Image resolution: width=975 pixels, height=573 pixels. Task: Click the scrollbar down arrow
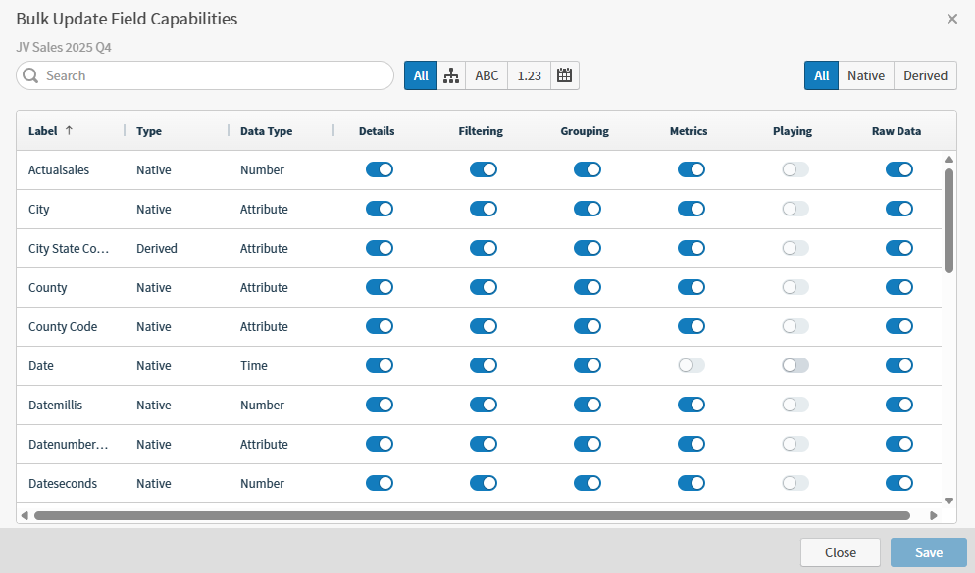(949, 500)
